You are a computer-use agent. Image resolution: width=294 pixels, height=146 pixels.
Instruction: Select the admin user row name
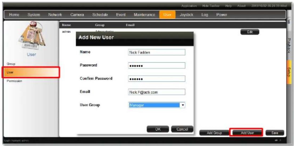[x=66, y=32]
